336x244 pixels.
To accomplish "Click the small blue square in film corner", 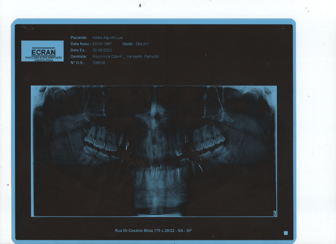I will (286, 233).
